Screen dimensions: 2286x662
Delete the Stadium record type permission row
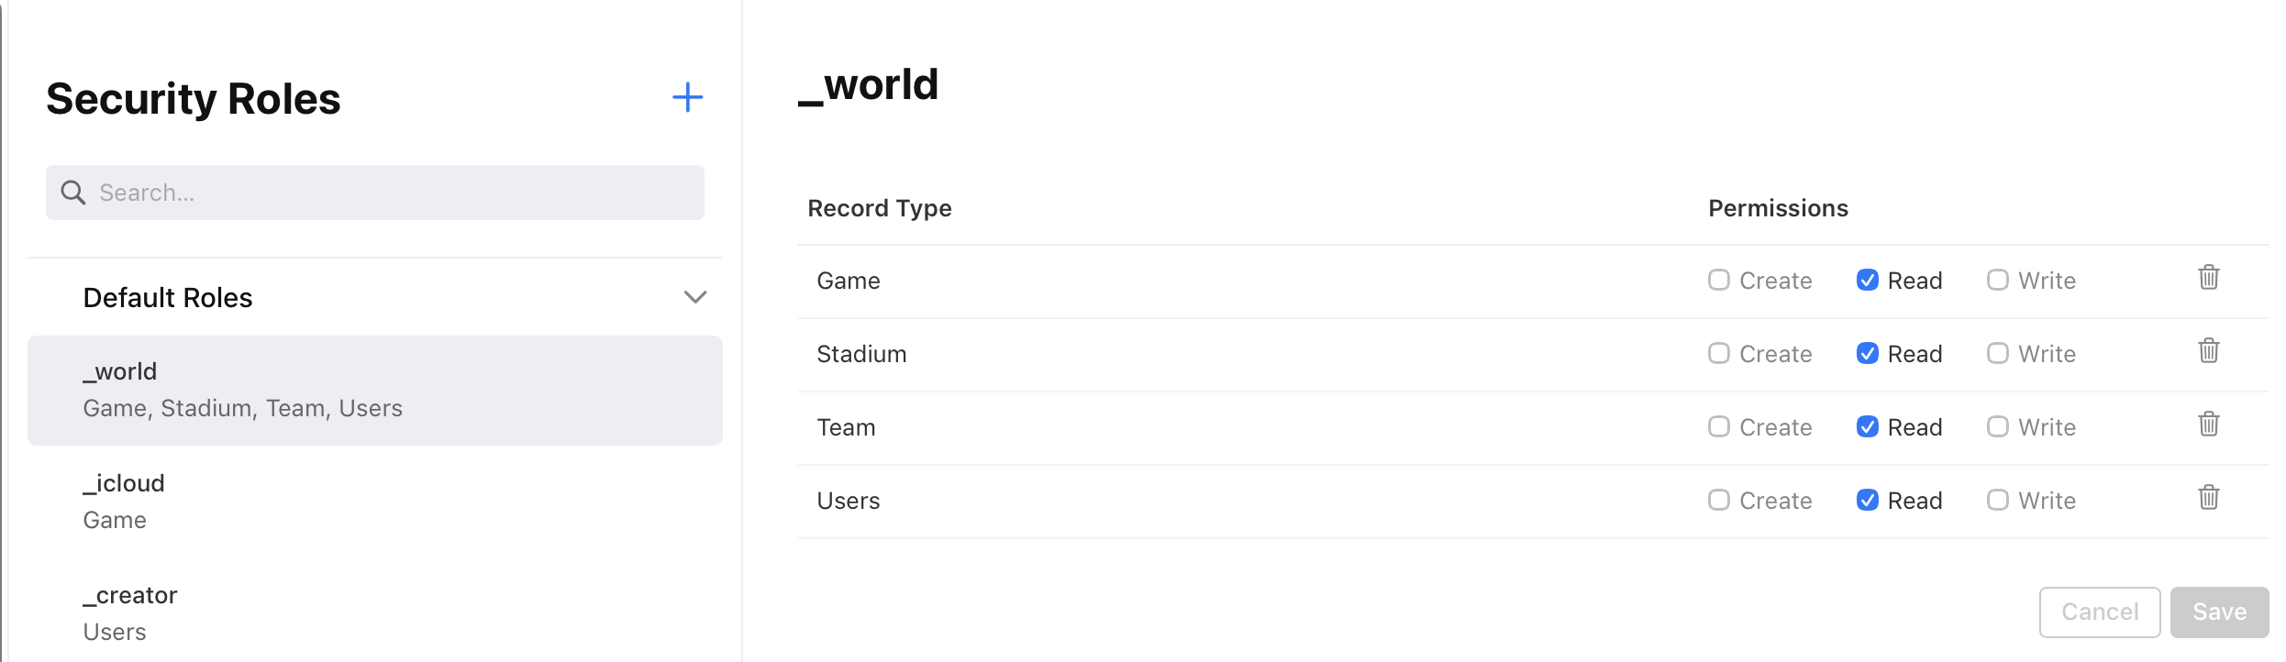[x=2208, y=350]
